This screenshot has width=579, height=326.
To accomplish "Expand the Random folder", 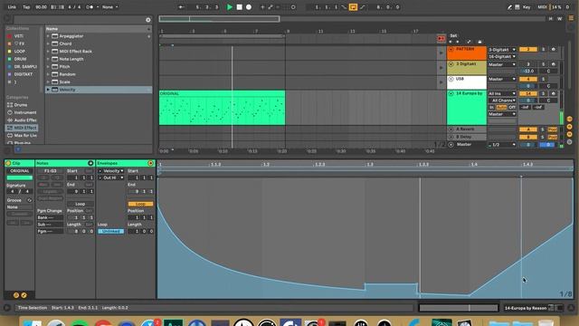I will click(48, 74).
